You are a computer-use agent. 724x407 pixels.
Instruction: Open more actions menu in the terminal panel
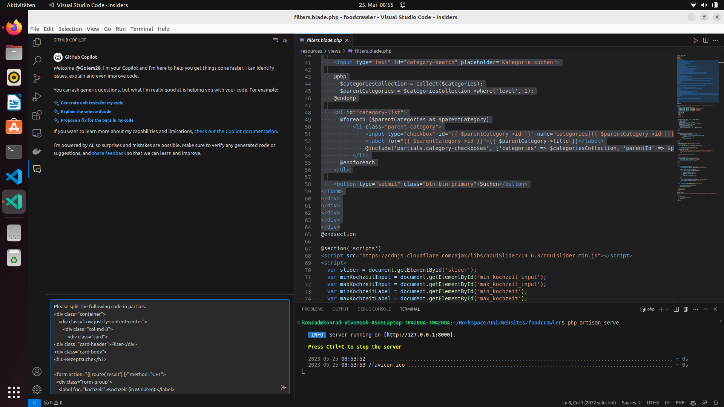pyautogui.click(x=695, y=309)
